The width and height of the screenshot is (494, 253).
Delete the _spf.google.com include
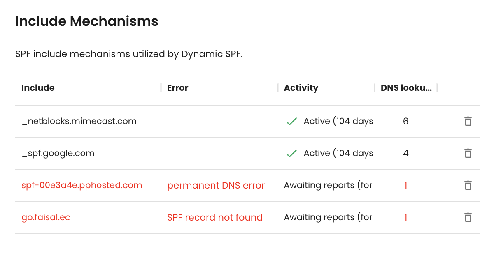(x=468, y=153)
